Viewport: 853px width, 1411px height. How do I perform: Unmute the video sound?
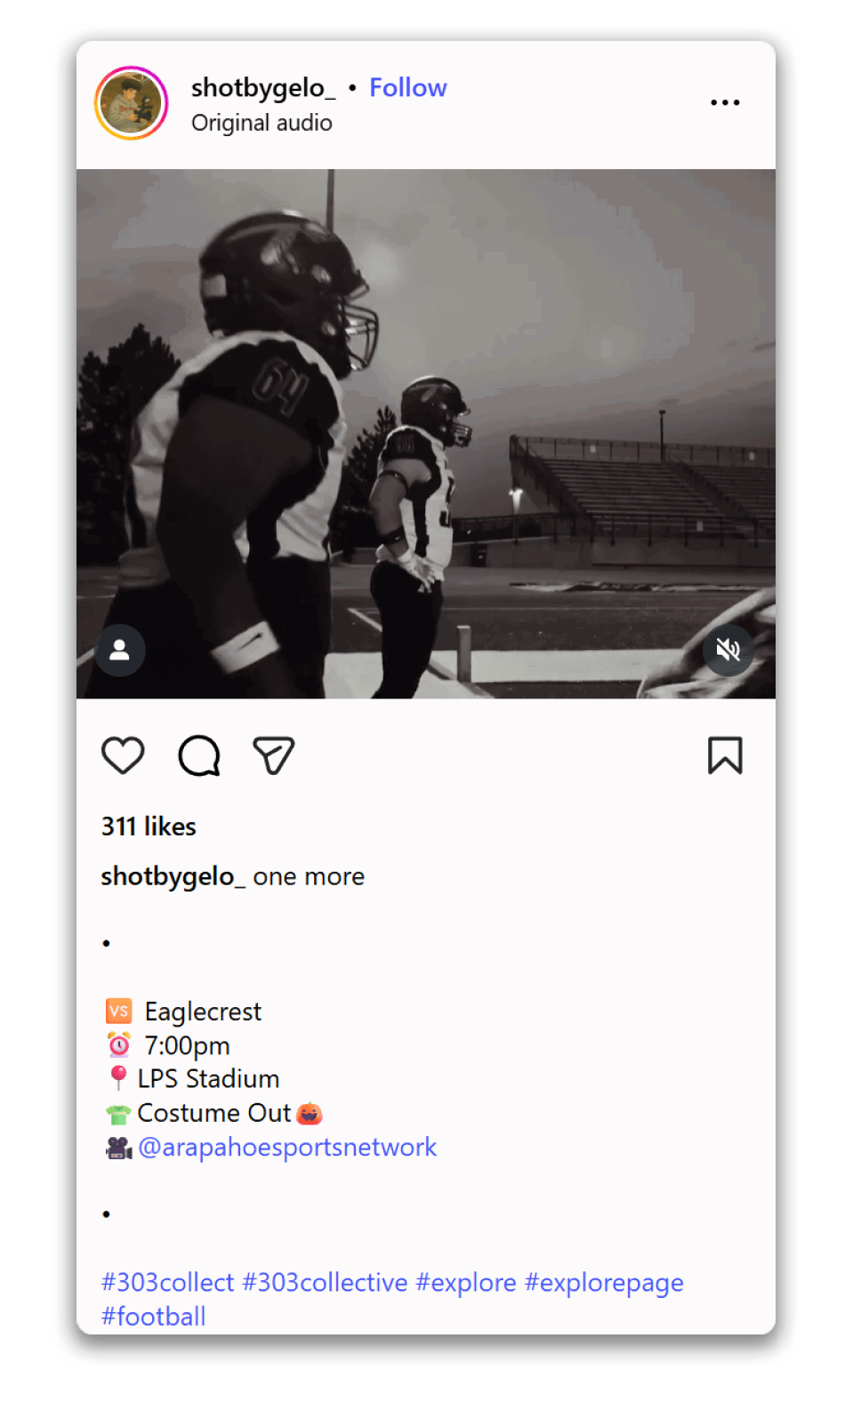point(728,650)
